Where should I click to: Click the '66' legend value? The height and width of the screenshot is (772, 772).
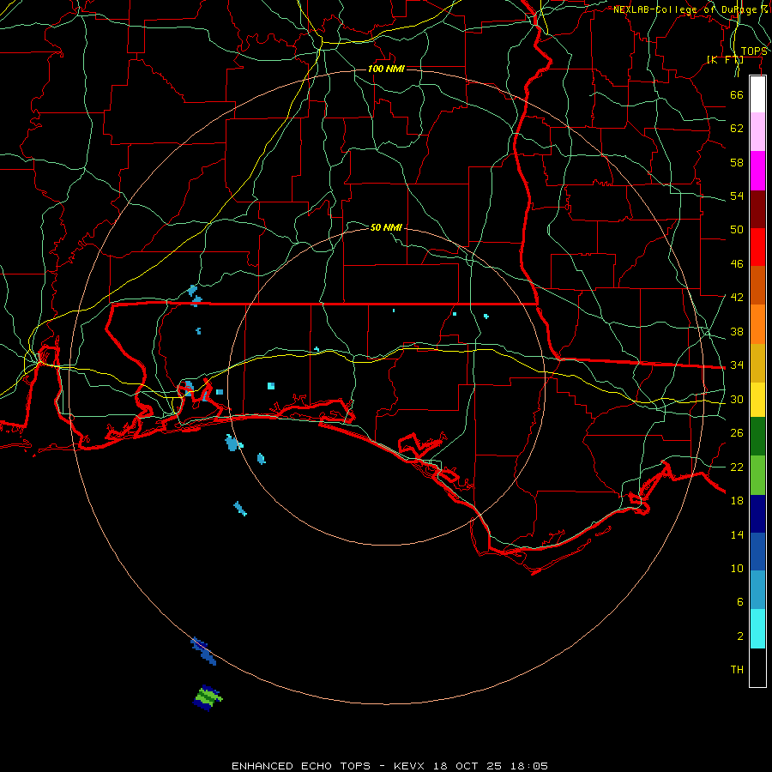[x=737, y=94]
